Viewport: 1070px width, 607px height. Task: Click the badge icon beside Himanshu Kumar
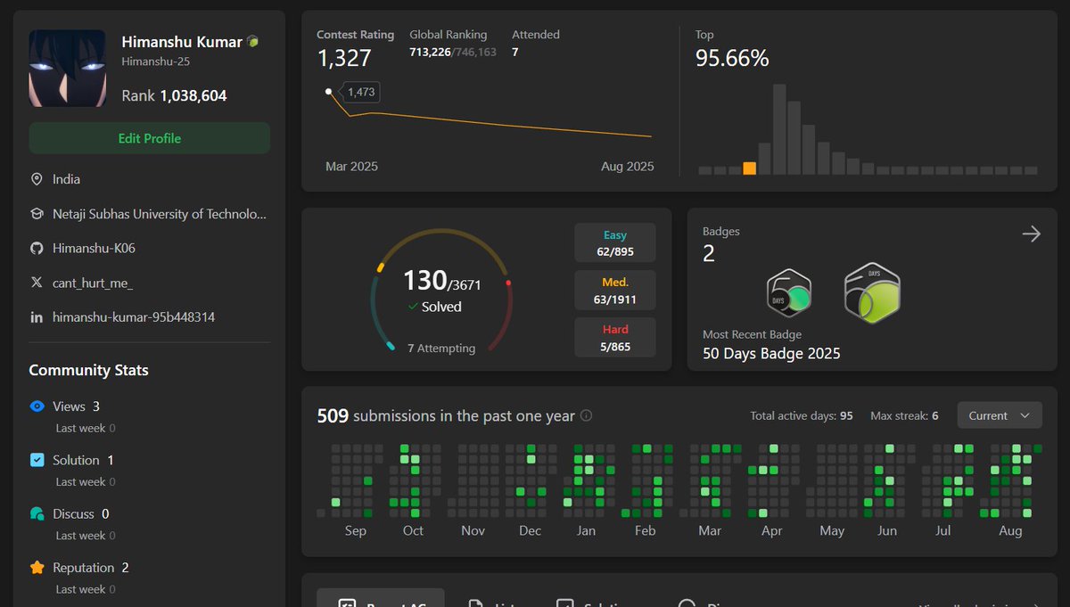pos(253,42)
